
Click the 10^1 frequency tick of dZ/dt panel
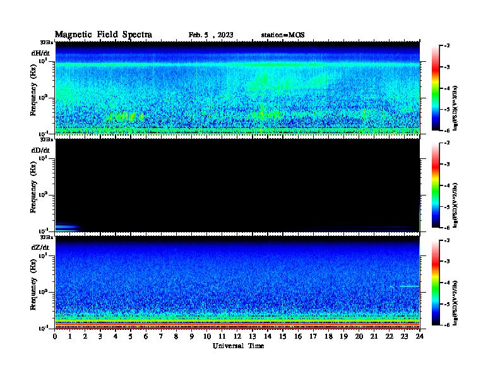[x=43, y=255]
